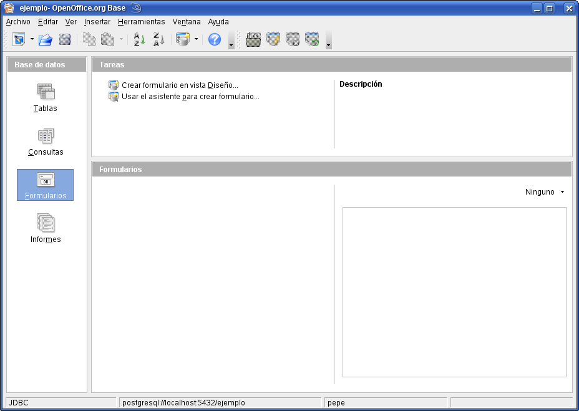
Task: Maximize the OpenOffice Base window
Action: (550, 8)
